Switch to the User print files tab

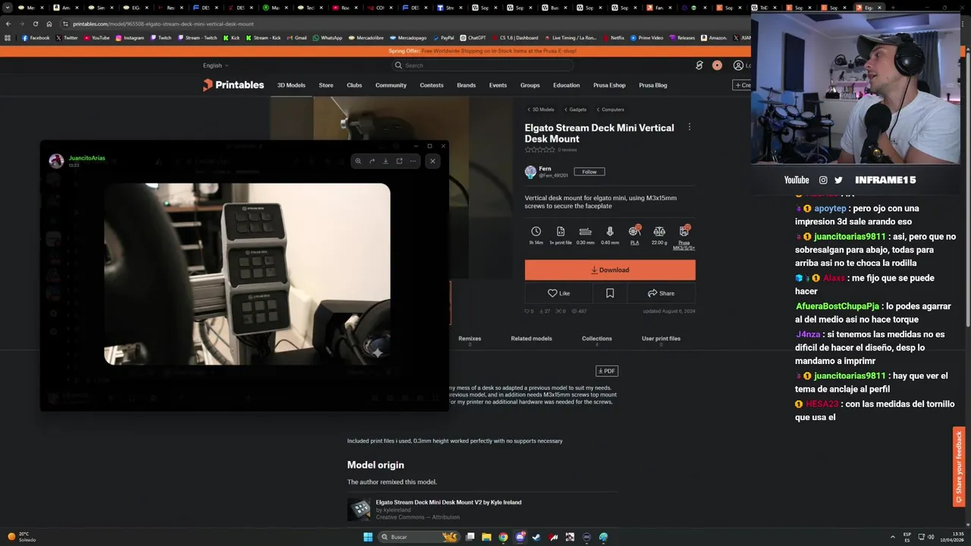(x=661, y=339)
